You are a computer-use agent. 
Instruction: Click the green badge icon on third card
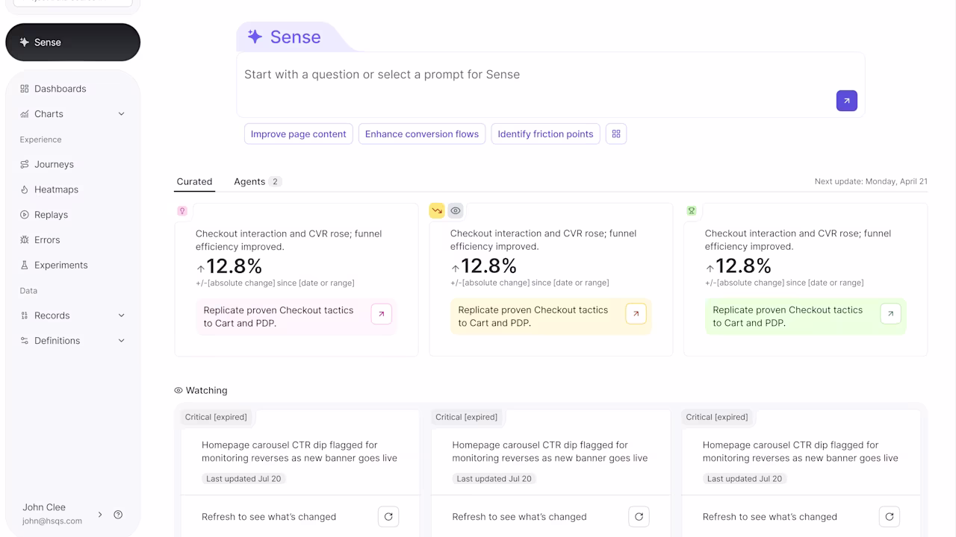pos(692,211)
